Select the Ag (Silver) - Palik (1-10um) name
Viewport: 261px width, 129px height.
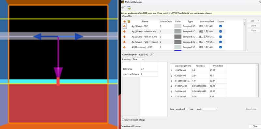pos(145,42)
